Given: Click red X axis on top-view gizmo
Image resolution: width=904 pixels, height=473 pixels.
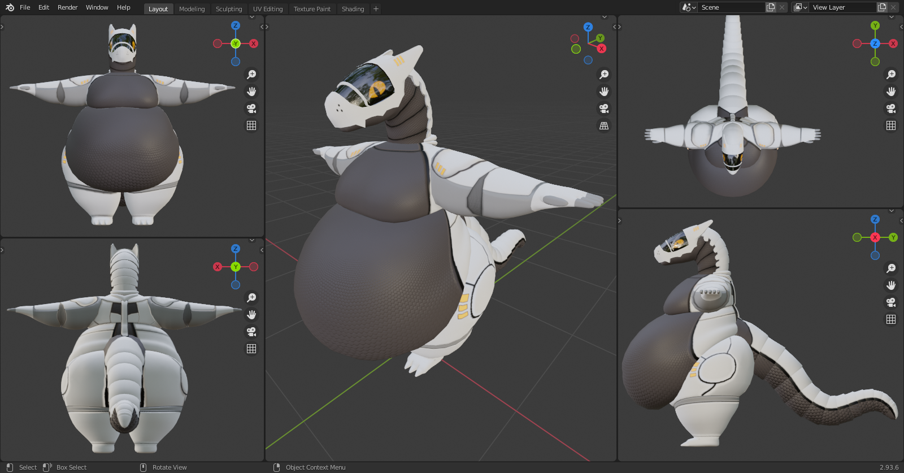Looking at the screenshot, I should [x=893, y=44].
